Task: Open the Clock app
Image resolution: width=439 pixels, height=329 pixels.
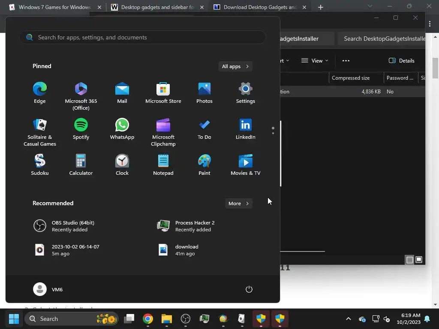Action: tap(122, 165)
